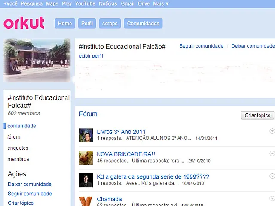
Task: Open topic Kd a galera da segunda serie
Action: coord(153,176)
